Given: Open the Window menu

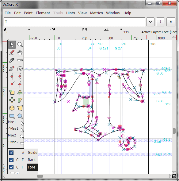Looking at the screenshot, I should point(113,13).
